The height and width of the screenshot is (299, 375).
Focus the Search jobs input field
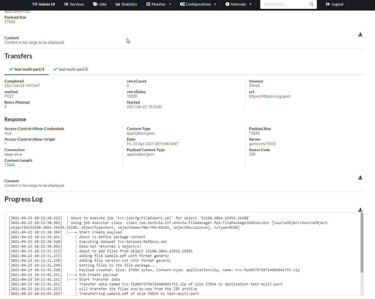click(x=285, y=4)
